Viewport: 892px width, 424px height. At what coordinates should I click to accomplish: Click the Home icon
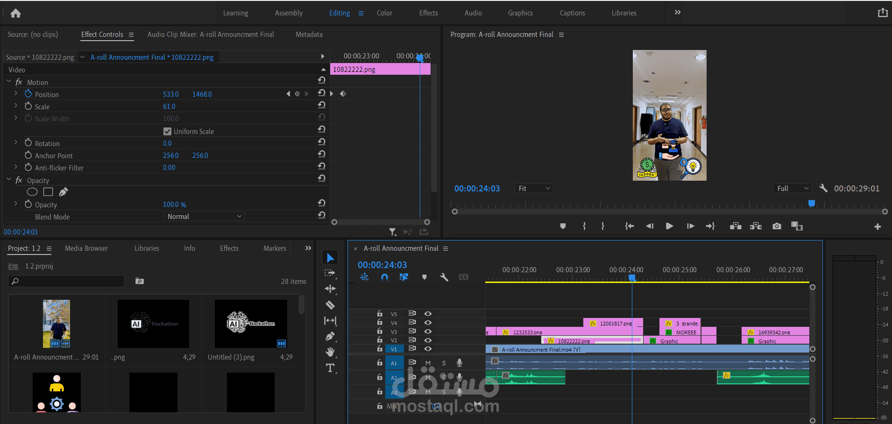(15, 13)
